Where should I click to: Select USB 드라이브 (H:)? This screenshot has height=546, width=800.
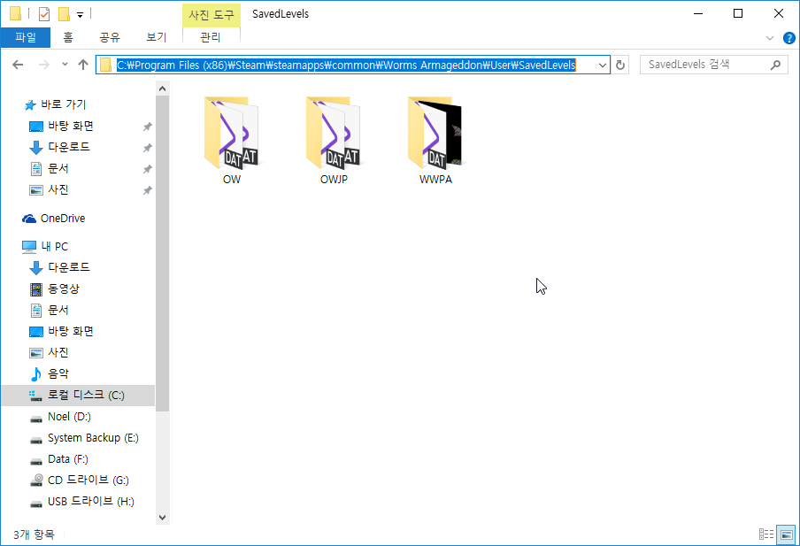[x=91, y=502]
